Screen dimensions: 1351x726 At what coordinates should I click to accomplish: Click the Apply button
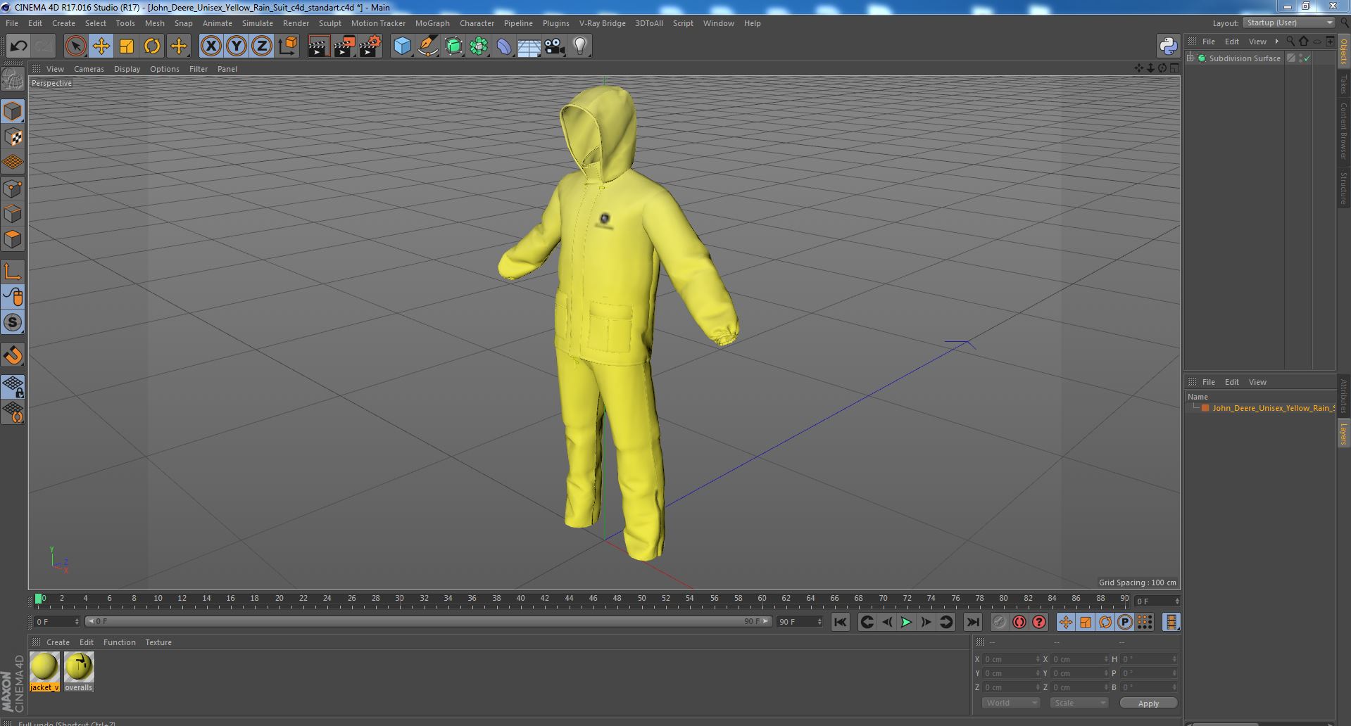[1148, 703]
